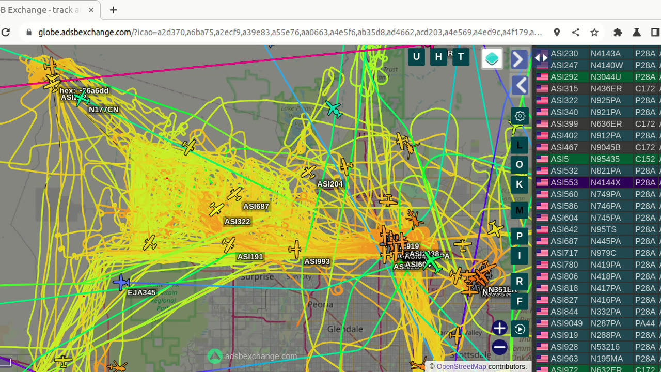The image size is (661, 372).
Task: Select the ASI604 callsign
Action: [564, 218]
